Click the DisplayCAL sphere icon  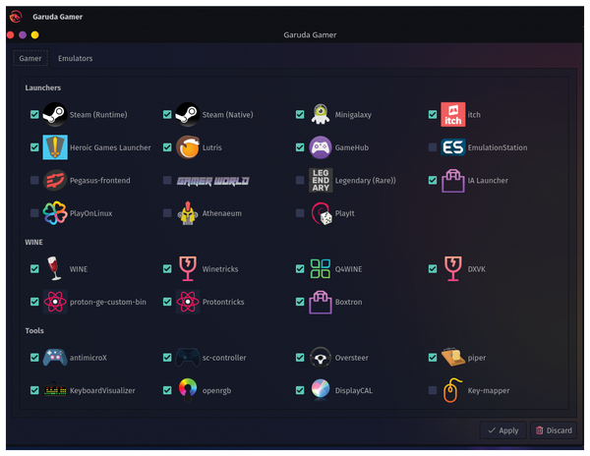321,389
